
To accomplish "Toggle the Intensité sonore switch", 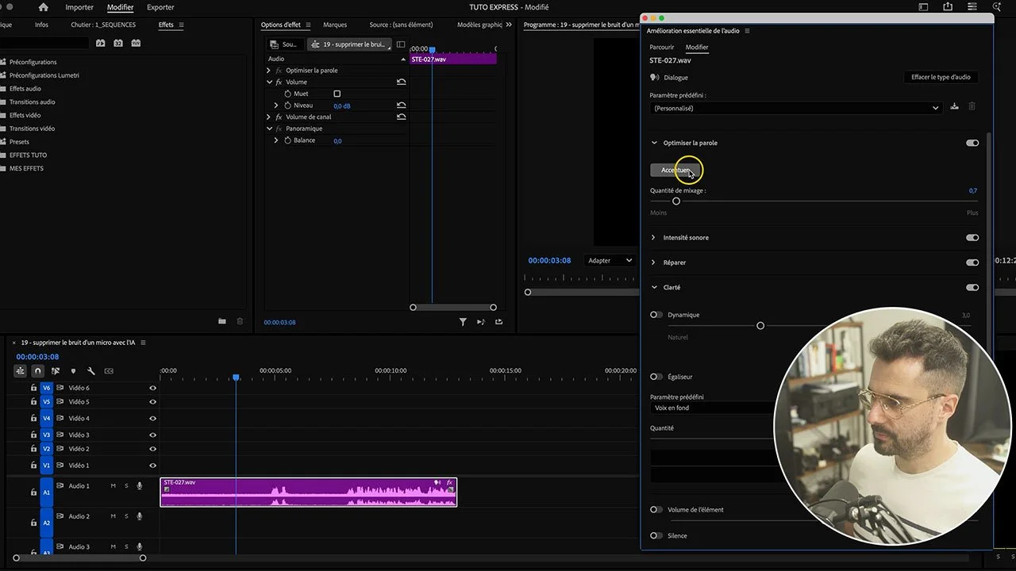I will click(x=972, y=238).
